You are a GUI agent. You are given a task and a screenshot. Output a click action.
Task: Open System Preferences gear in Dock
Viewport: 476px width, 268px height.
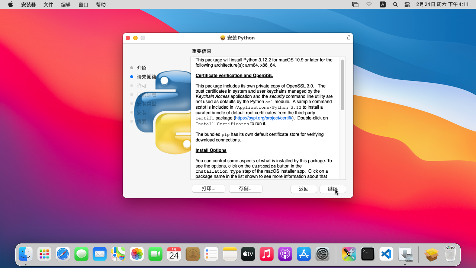click(x=322, y=254)
